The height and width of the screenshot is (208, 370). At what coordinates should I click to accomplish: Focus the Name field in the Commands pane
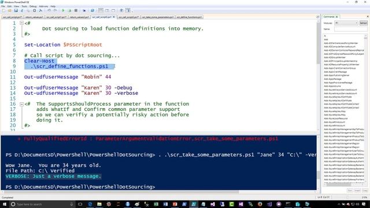(x=351, y=29)
